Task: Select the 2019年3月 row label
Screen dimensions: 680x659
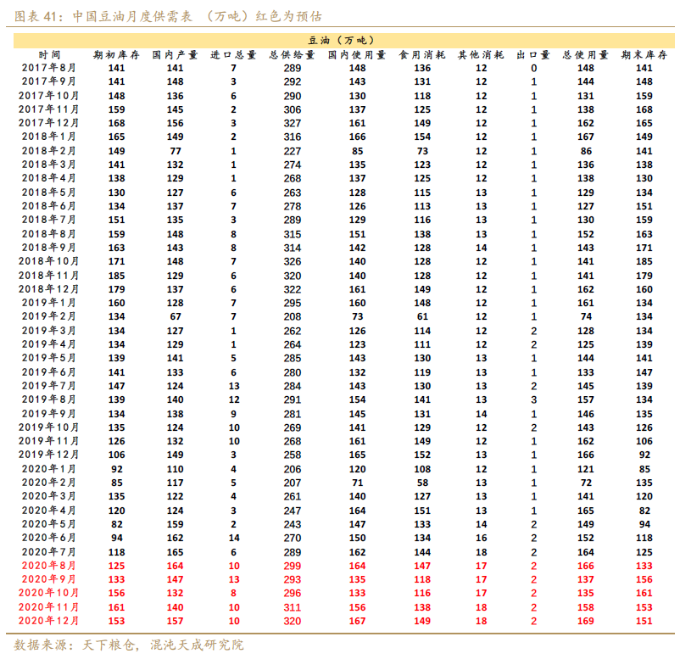Action: [x=48, y=331]
